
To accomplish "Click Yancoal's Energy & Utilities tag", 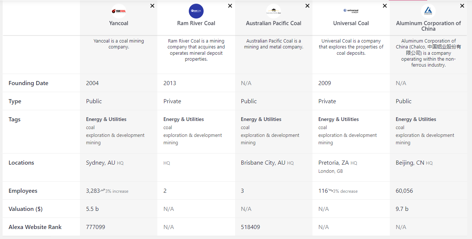I will click(106, 119).
